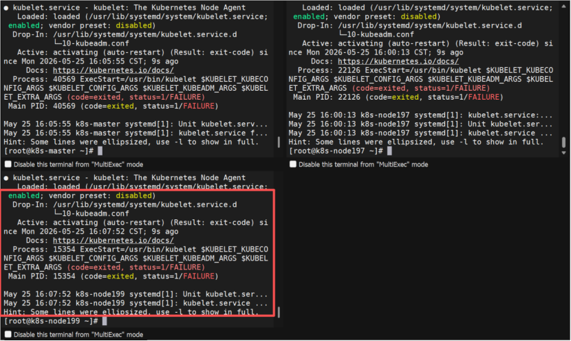Open kubernetes.io docs link in k8s-master terminal
Image resolution: width=571 pixels, height=341 pixels.
click(114, 70)
